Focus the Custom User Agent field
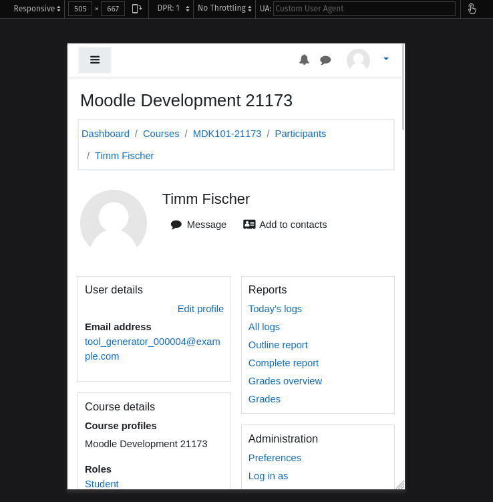The width and height of the screenshot is (493, 502). click(x=364, y=9)
